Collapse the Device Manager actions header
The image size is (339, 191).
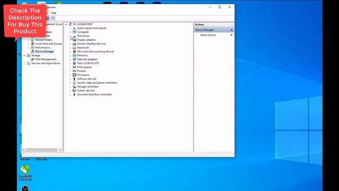pos(231,30)
